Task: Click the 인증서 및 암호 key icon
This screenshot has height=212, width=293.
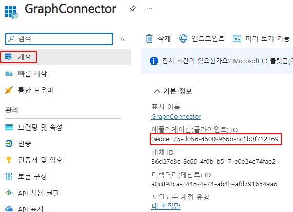Action: [x=9, y=160]
